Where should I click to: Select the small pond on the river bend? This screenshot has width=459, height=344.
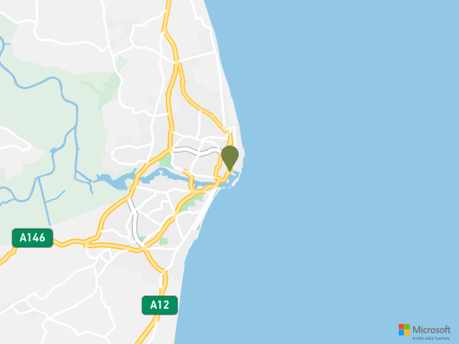53,150
